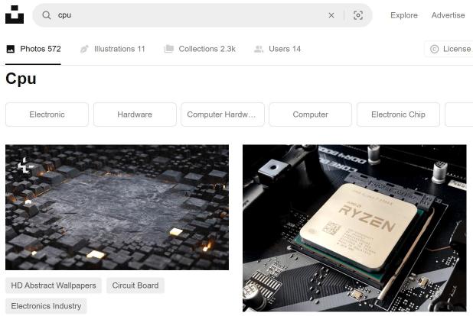Click the Unsplash+ badge on abstract photo
Image resolution: width=473 pixels, height=316 pixels.
click(25, 165)
